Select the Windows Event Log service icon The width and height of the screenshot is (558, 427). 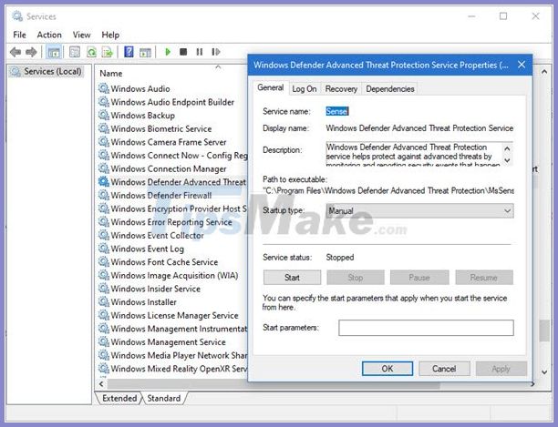coord(104,248)
